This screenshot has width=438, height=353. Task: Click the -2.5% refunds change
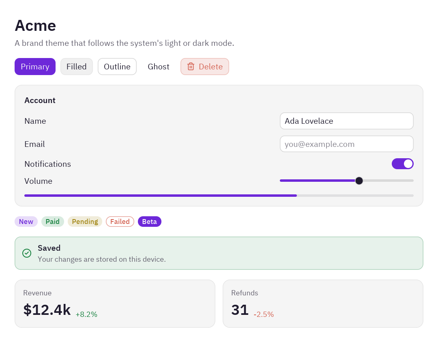click(264, 314)
